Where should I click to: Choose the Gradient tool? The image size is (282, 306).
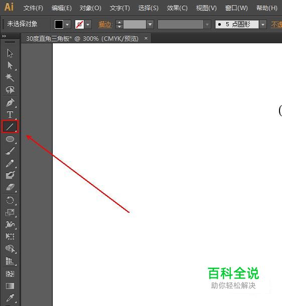point(10,286)
